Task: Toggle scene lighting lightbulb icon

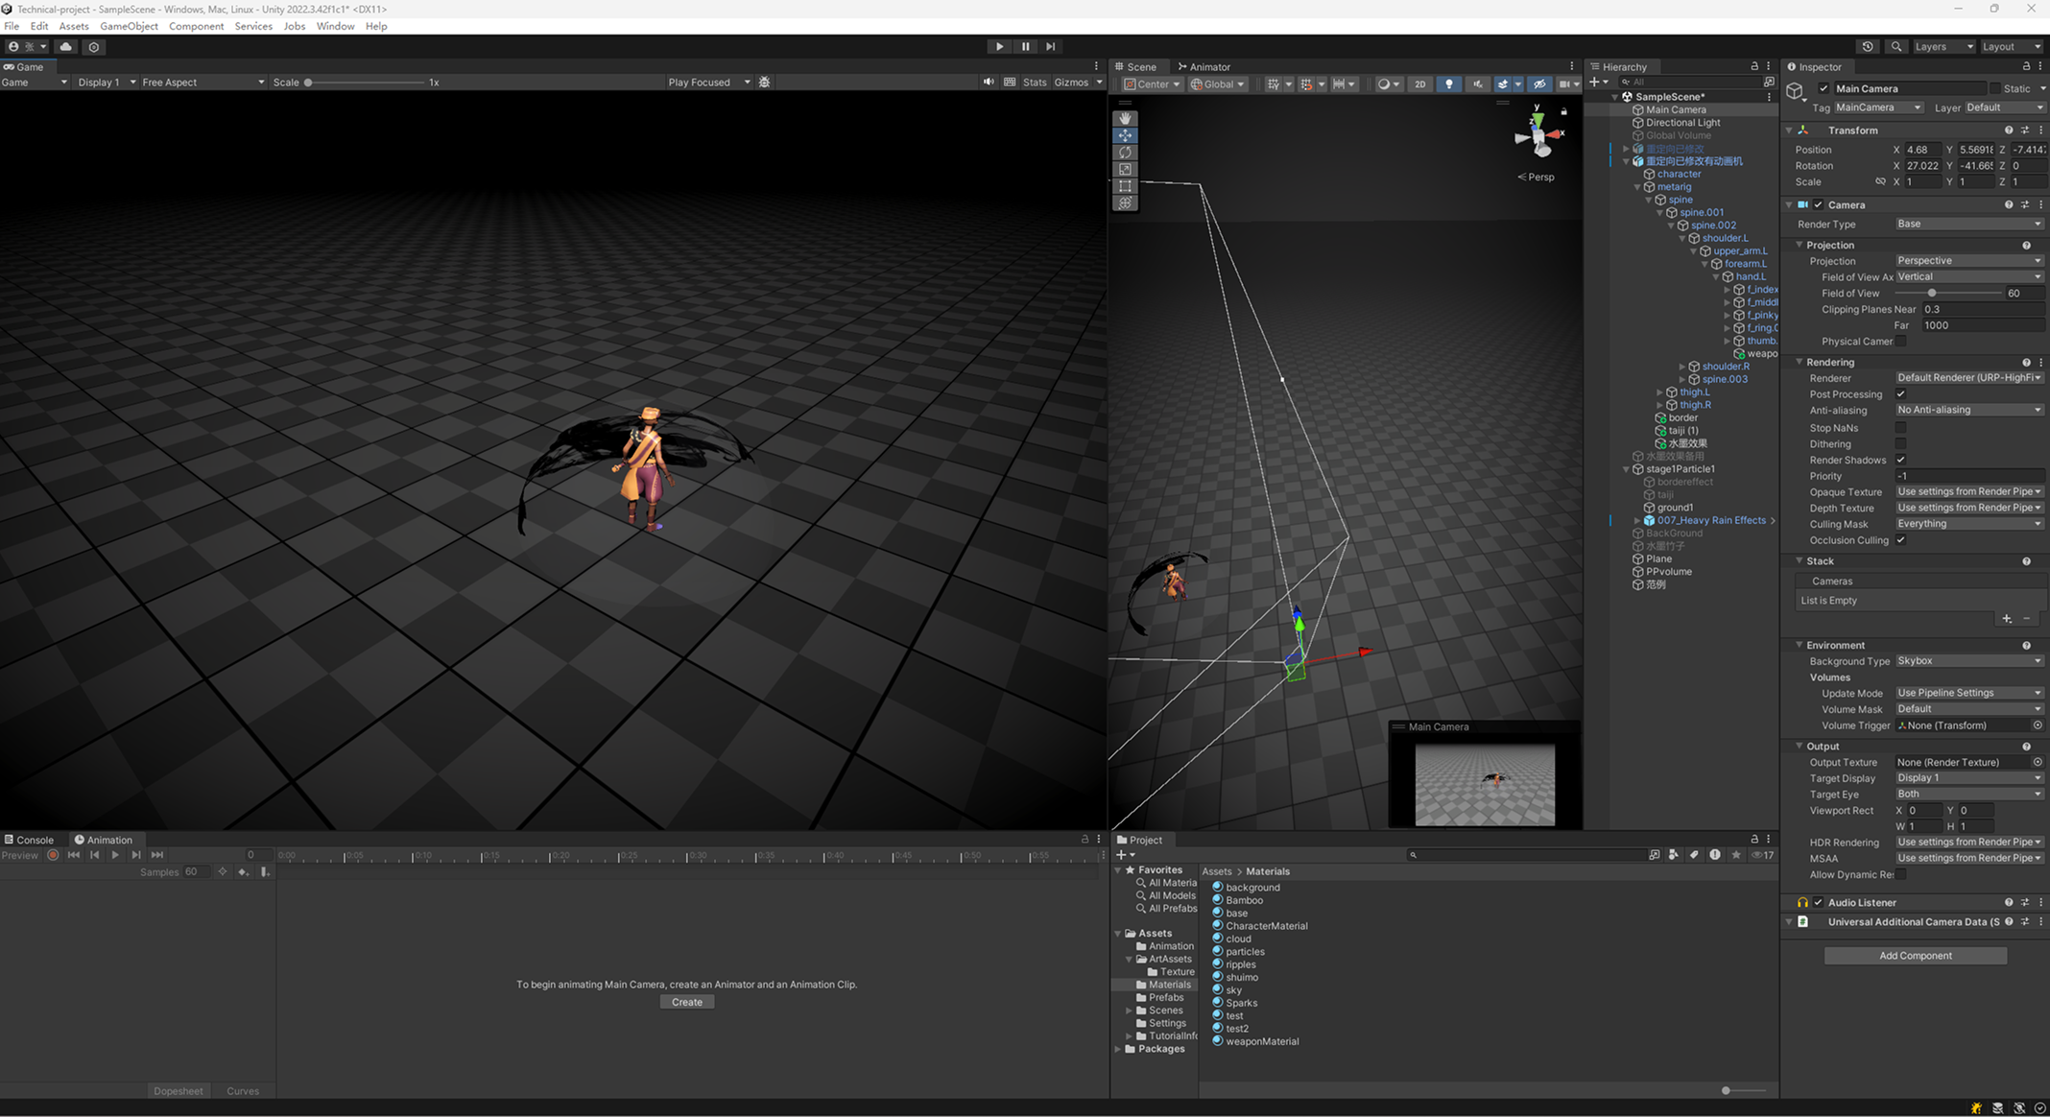Action: coord(1448,83)
